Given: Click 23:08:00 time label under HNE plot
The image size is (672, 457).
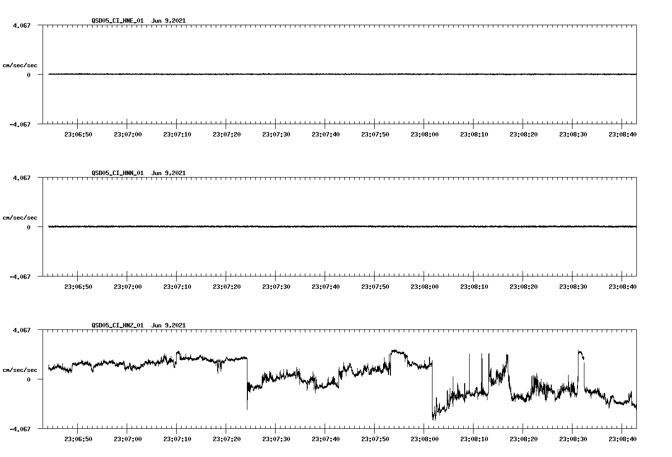Looking at the screenshot, I should click(425, 135).
